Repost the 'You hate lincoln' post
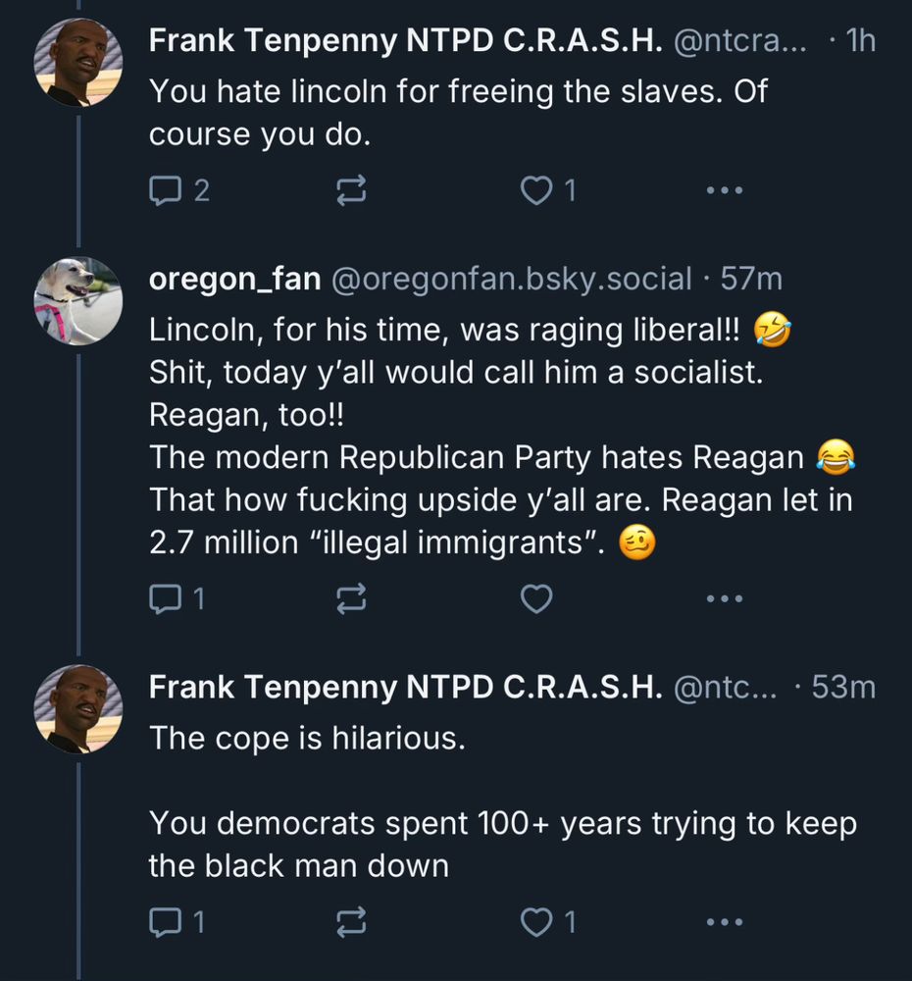The height and width of the screenshot is (981, 912). (x=350, y=190)
